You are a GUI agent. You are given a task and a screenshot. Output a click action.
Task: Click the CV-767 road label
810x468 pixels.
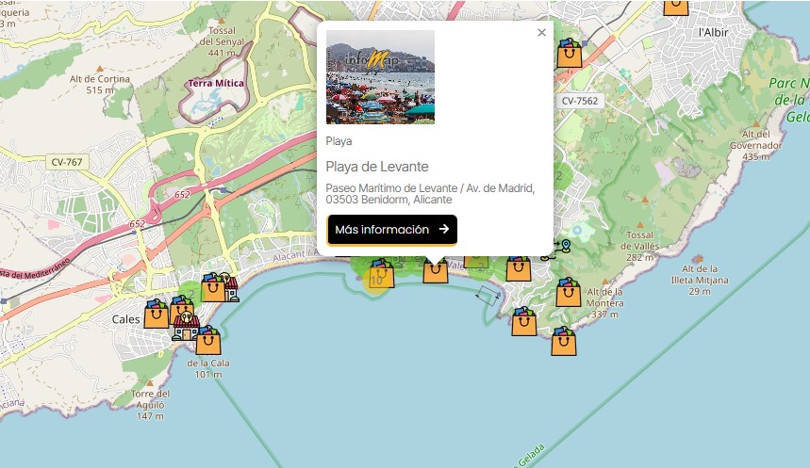coord(67,162)
